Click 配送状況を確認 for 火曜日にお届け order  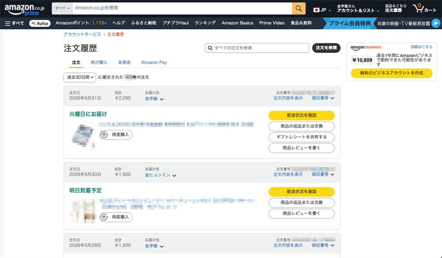(x=302, y=115)
